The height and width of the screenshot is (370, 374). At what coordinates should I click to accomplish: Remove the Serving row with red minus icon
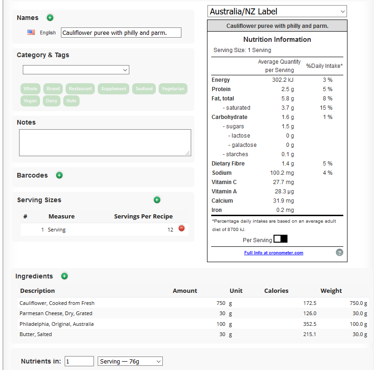click(x=181, y=229)
